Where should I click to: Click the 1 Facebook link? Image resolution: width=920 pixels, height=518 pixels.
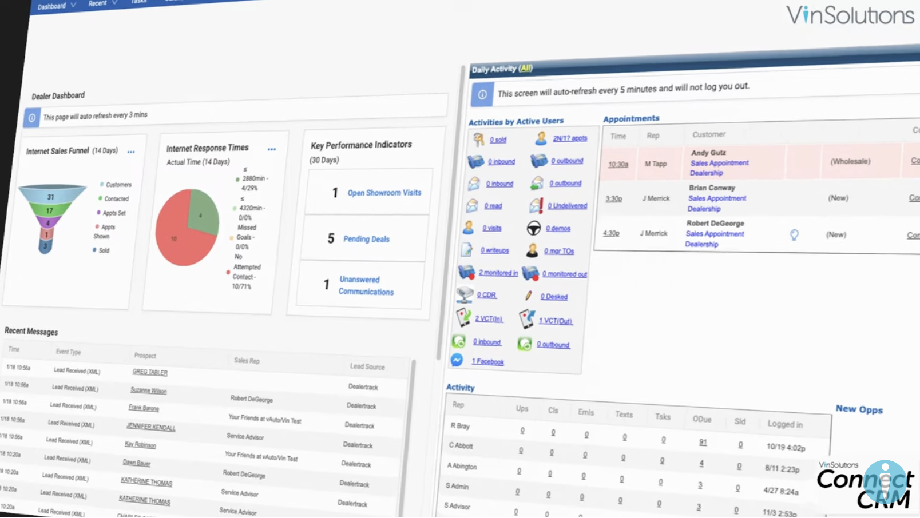pos(487,361)
